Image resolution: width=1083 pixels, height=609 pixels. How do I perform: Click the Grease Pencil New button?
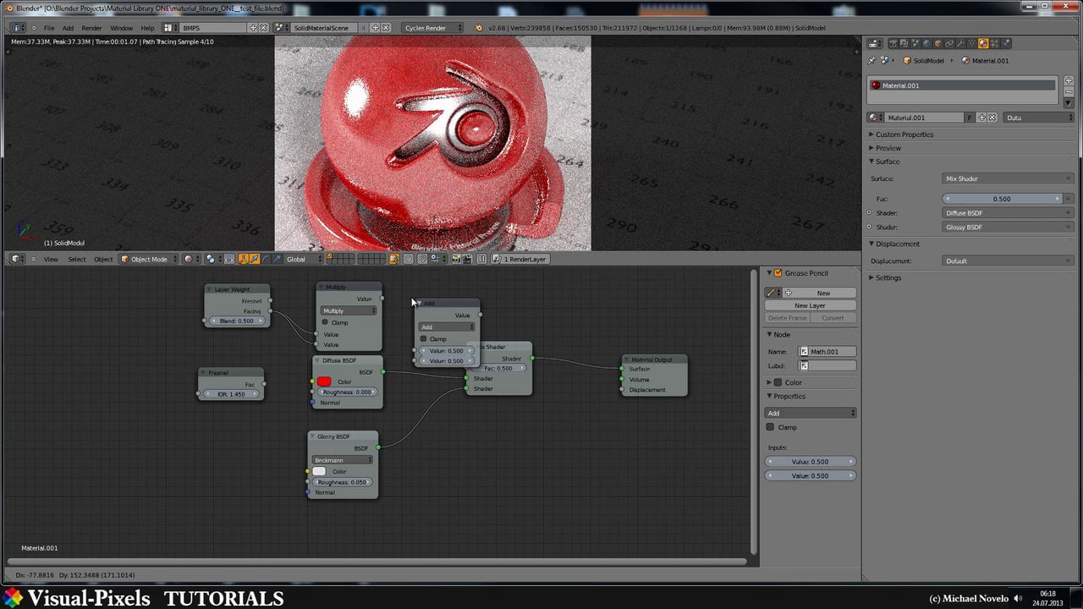[x=819, y=293]
